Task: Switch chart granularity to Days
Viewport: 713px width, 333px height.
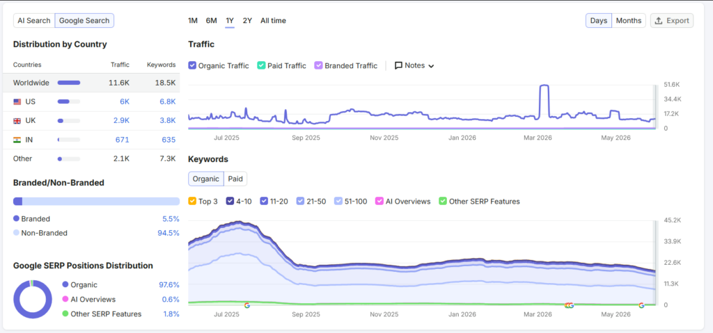Action: pyautogui.click(x=598, y=20)
